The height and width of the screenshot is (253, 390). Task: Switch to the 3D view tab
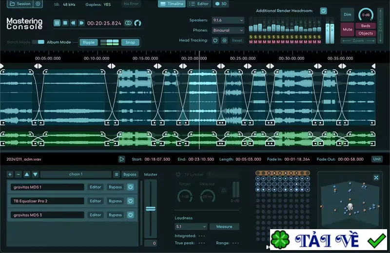click(x=221, y=4)
